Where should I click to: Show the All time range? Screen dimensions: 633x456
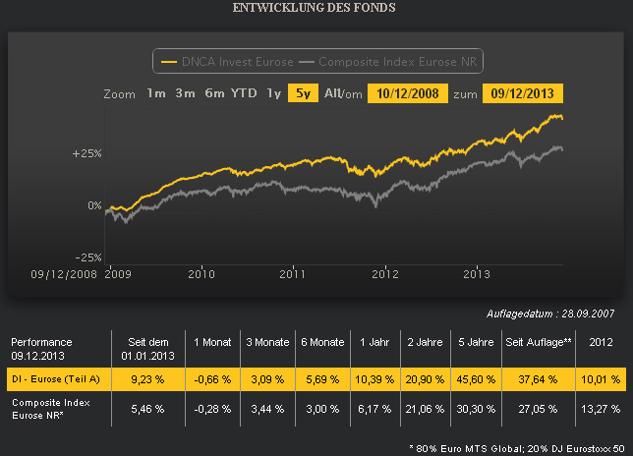[332, 93]
